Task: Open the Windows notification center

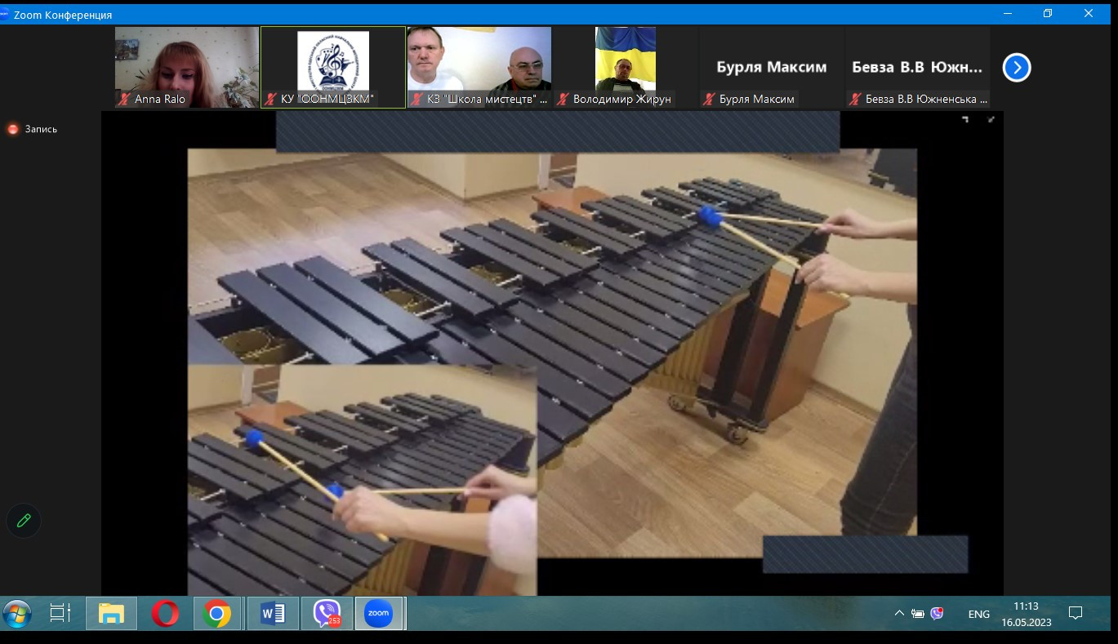Action: [x=1076, y=613]
